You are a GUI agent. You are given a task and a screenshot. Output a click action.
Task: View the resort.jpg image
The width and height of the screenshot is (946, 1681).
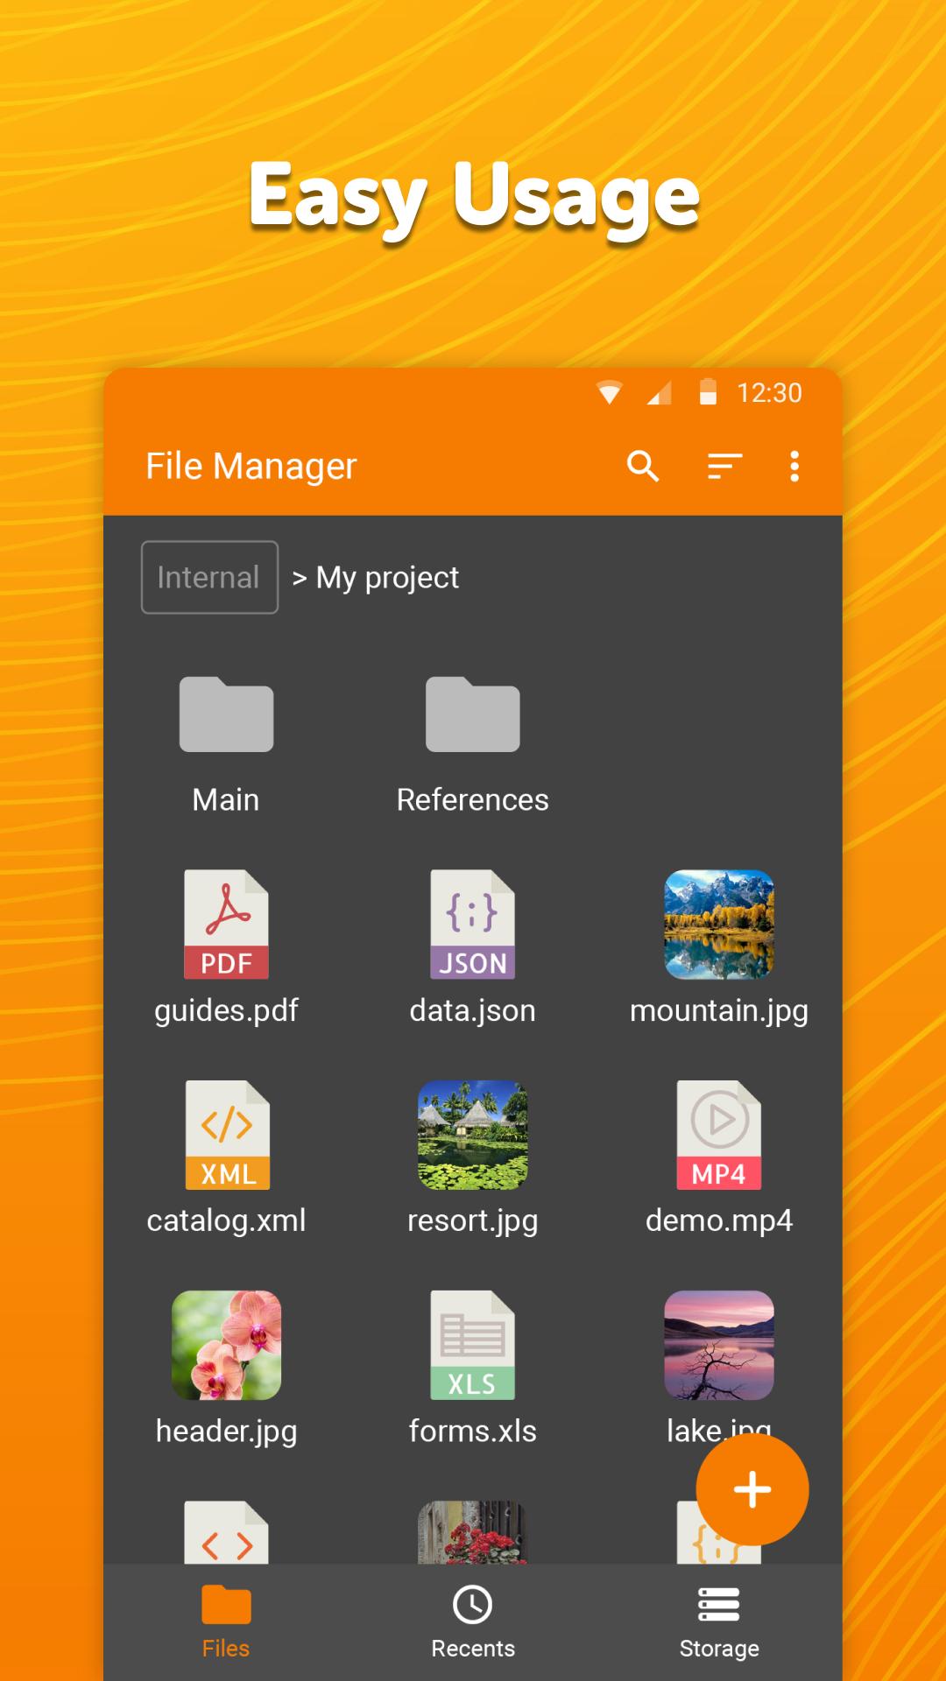(472, 1135)
